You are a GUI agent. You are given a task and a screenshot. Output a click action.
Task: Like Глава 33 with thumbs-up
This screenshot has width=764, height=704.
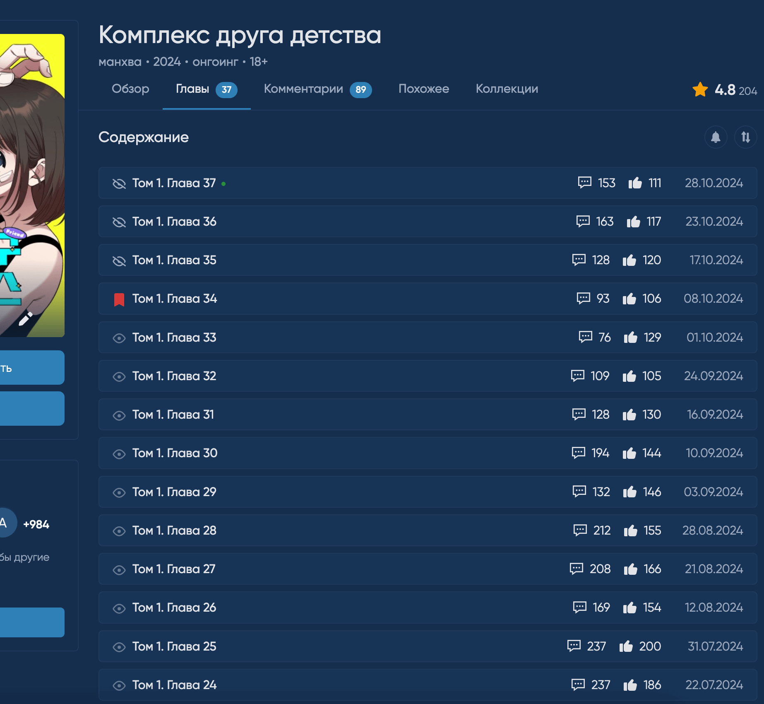pos(630,337)
